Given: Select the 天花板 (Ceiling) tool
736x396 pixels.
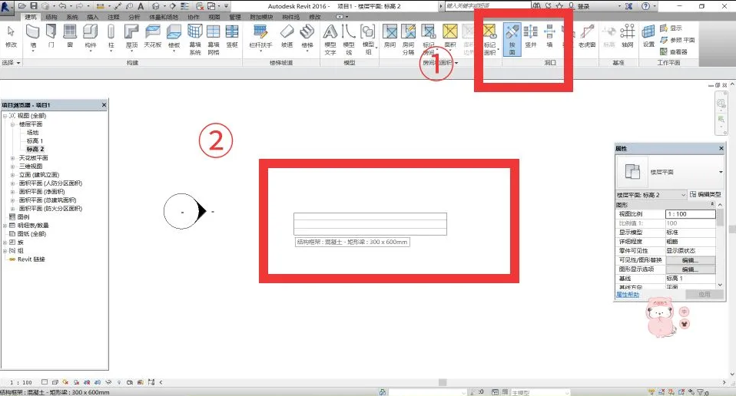Looking at the screenshot, I should tap(153, 37).
